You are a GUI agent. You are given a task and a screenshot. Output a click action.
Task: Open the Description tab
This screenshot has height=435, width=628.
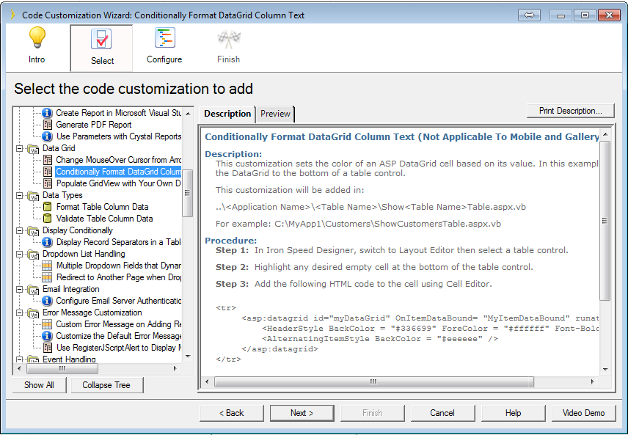pos(227,114)
